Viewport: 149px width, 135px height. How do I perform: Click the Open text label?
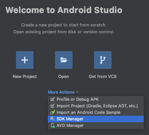coord(63,77)
